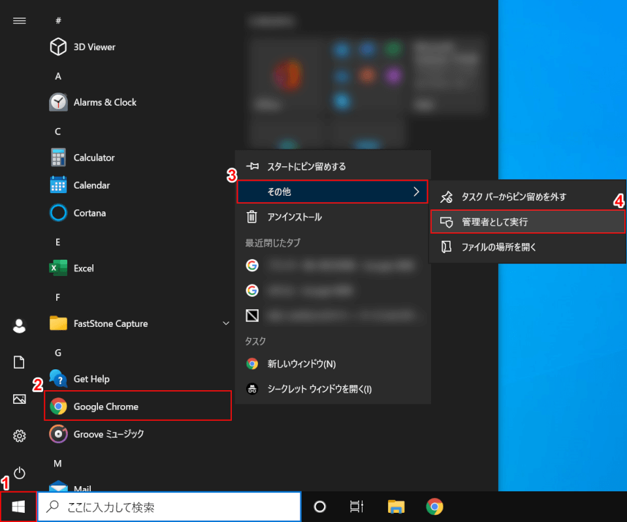Open the Get Help app
This screenshot has width=627, height=522.
[x=138, y=378]
